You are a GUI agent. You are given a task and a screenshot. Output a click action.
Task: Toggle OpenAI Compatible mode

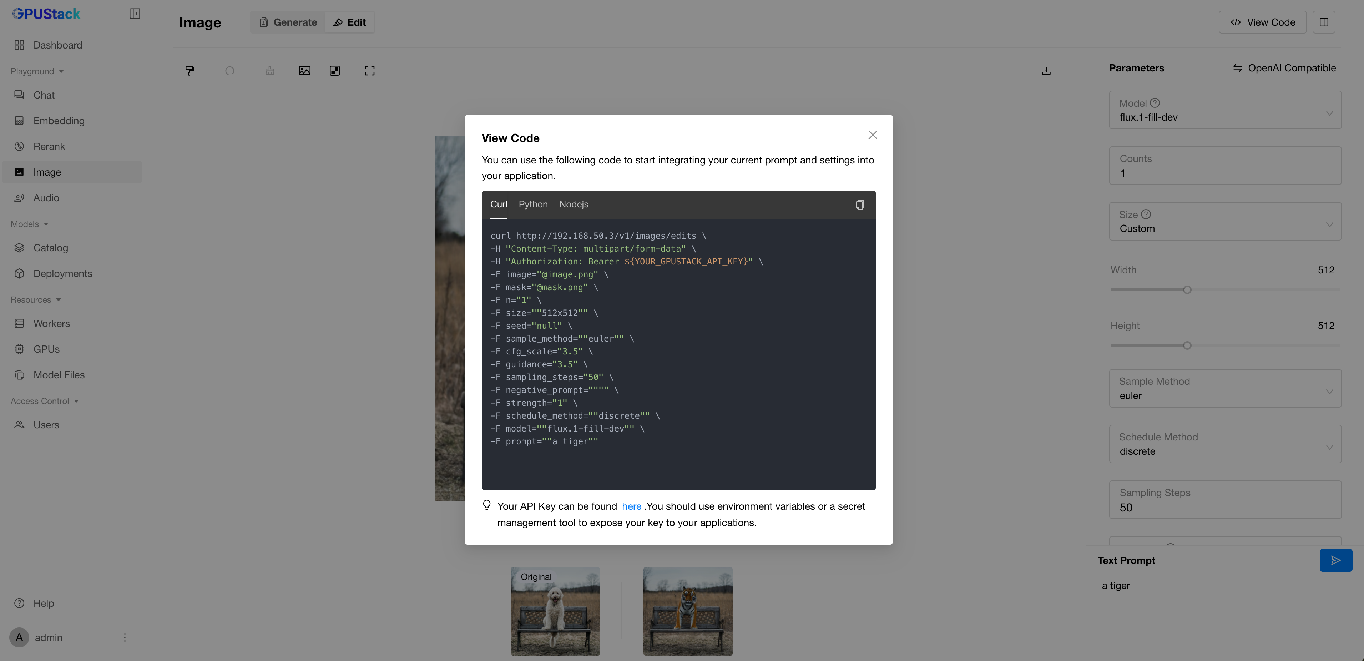click(1284, 68)
